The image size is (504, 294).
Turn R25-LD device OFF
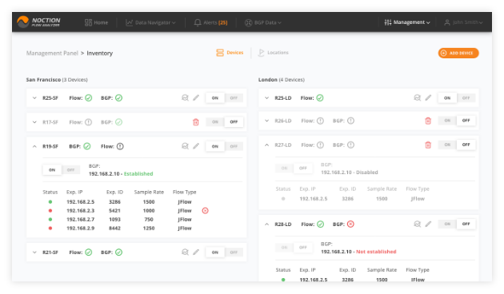466,98
